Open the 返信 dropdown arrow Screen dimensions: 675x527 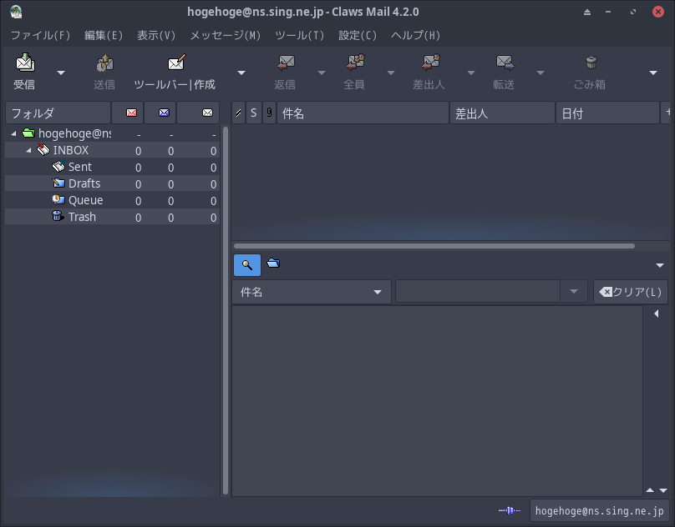[x=322, y=73]
